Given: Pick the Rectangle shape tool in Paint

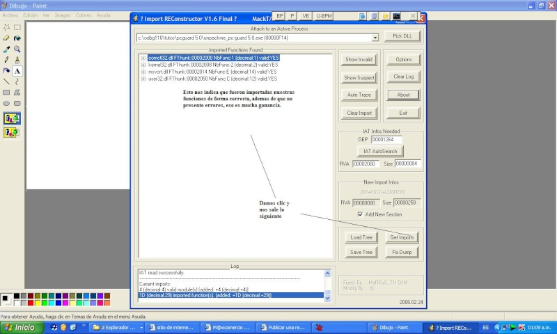Looking at the screenshot, I should (6, 93).
